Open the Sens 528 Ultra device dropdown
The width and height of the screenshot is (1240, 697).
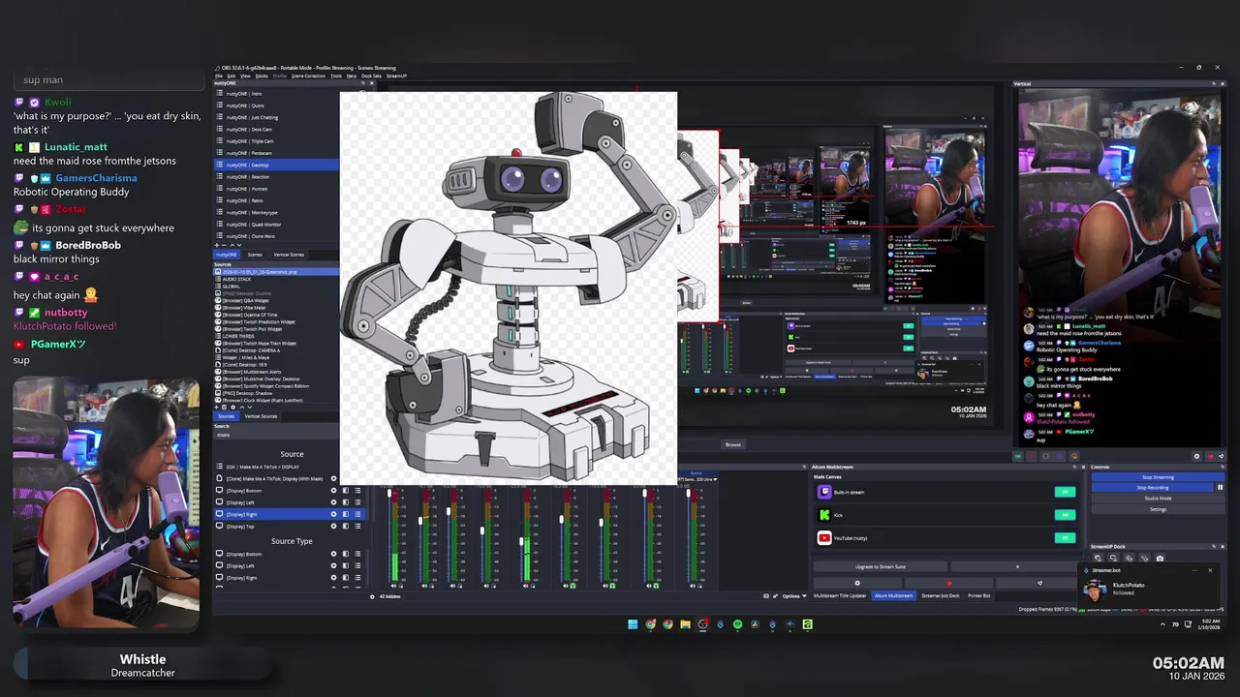tap(697, 479)
